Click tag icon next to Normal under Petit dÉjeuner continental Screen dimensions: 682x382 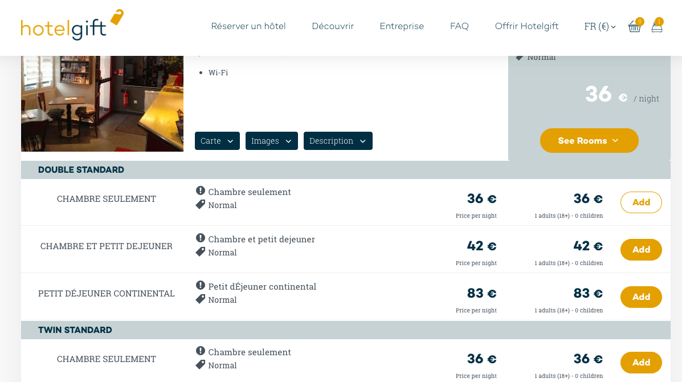coord(200,299)
